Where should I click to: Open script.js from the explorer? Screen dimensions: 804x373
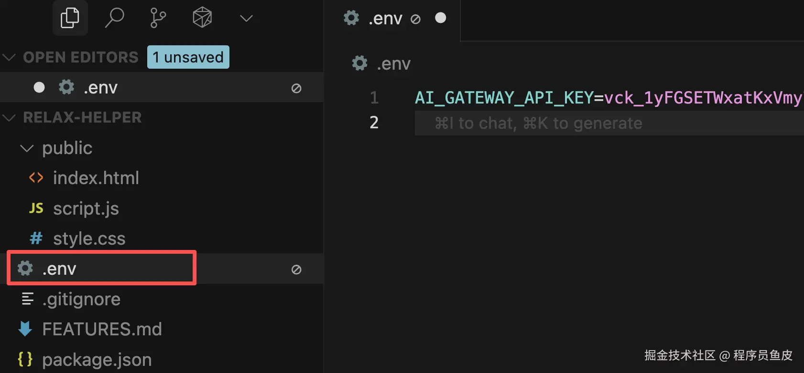(86, 208)
